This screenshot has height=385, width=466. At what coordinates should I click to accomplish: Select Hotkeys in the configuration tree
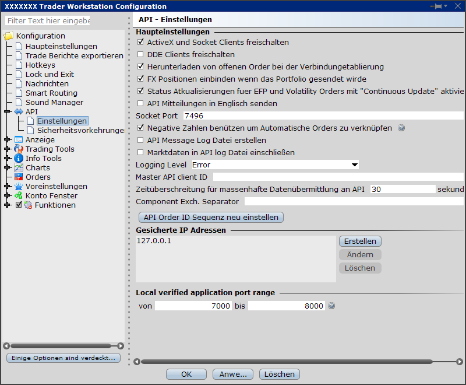pyautogui.click(x=40, y=65)
